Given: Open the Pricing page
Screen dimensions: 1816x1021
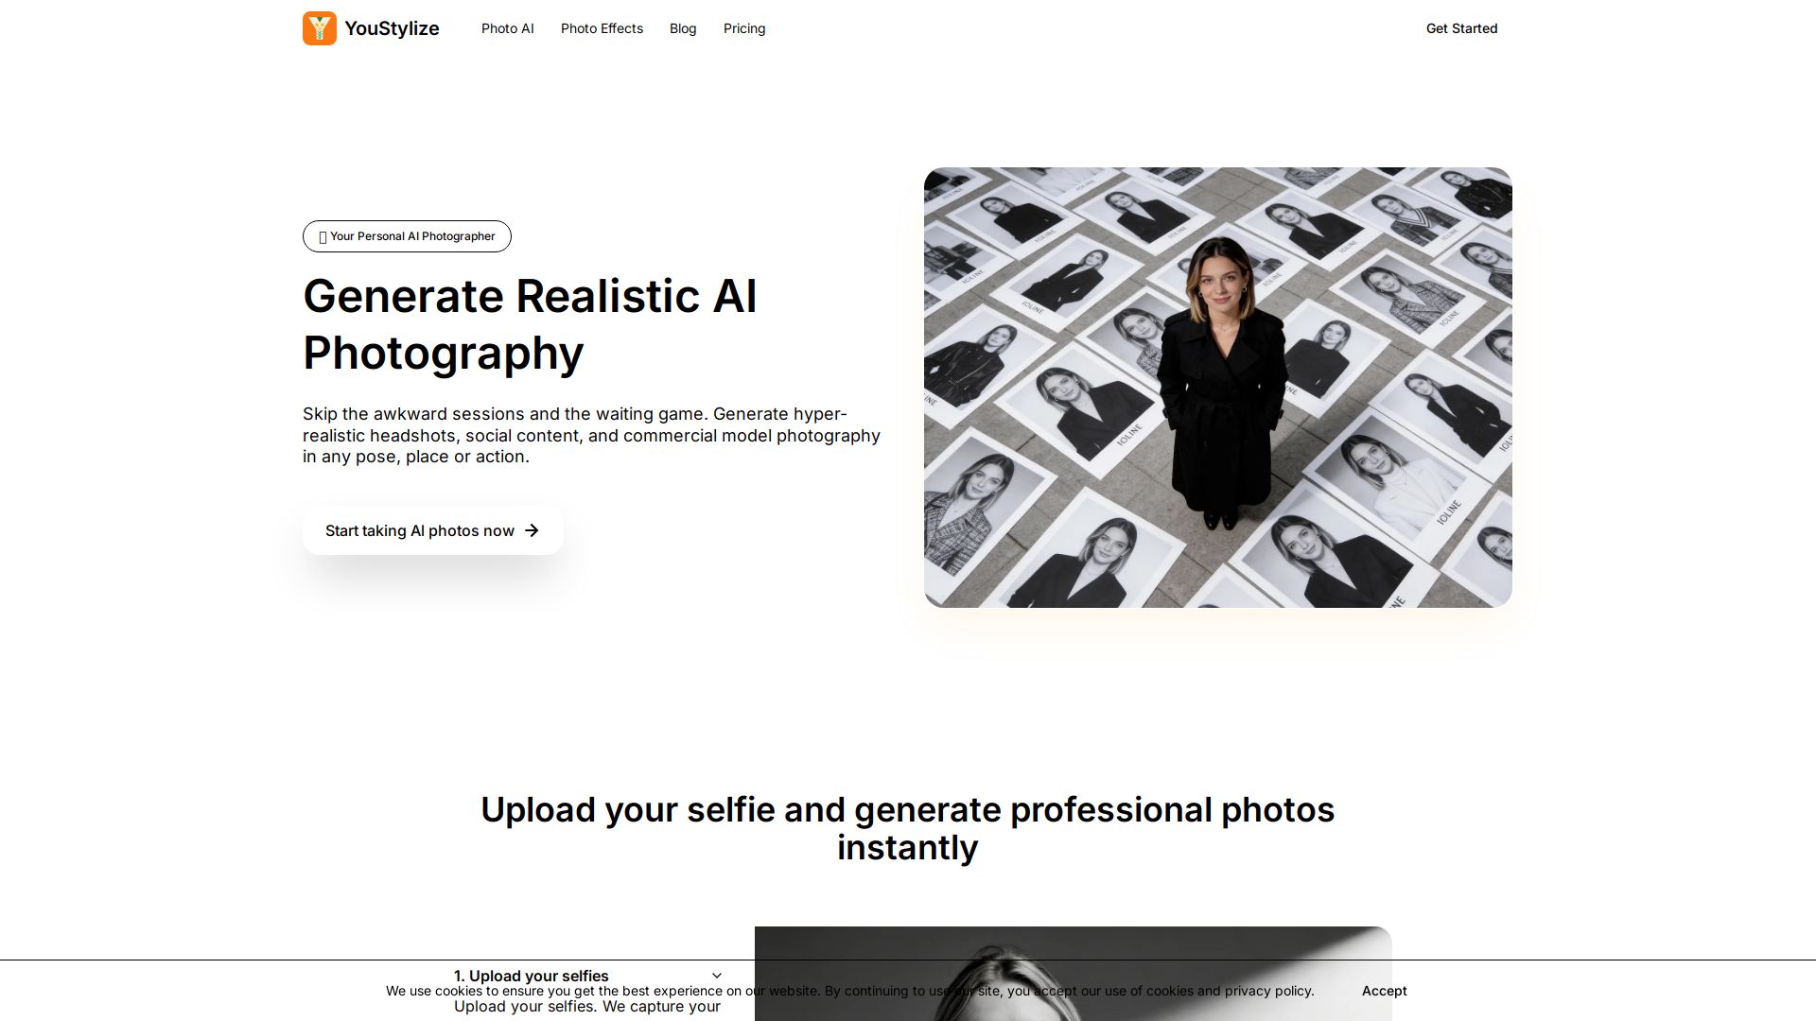Looking at the screenshot, I should point(744,28).
